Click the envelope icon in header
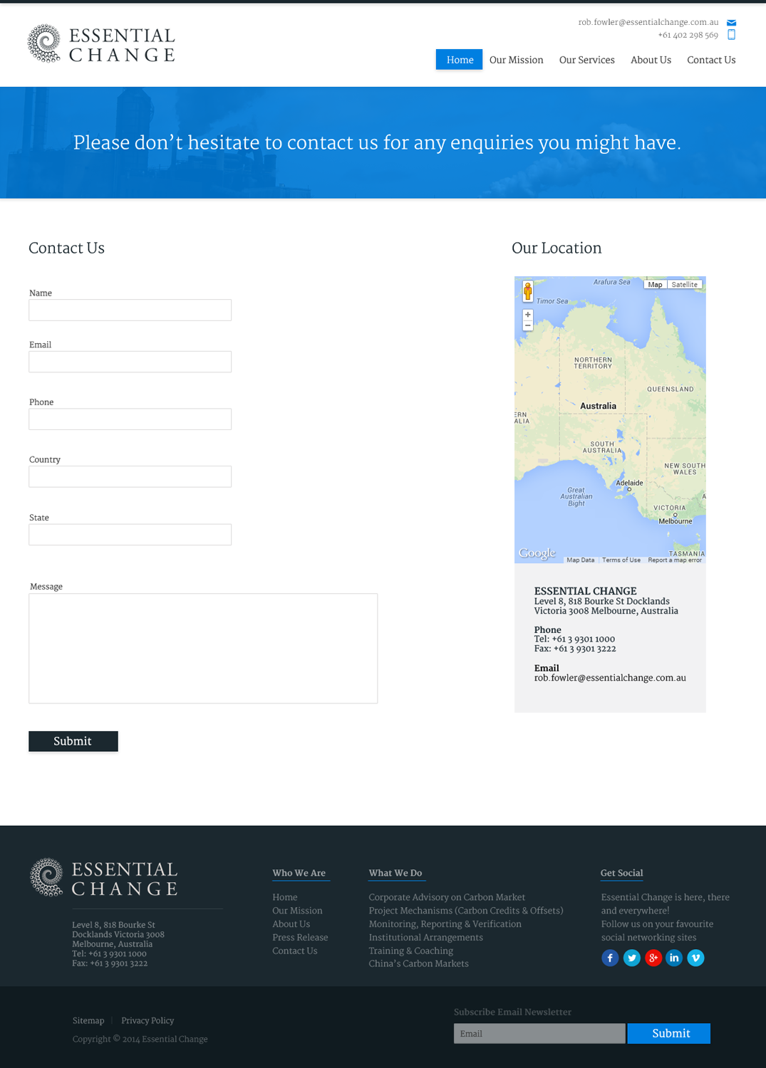Screen dimensions: 766x1068 pos(731,23)
